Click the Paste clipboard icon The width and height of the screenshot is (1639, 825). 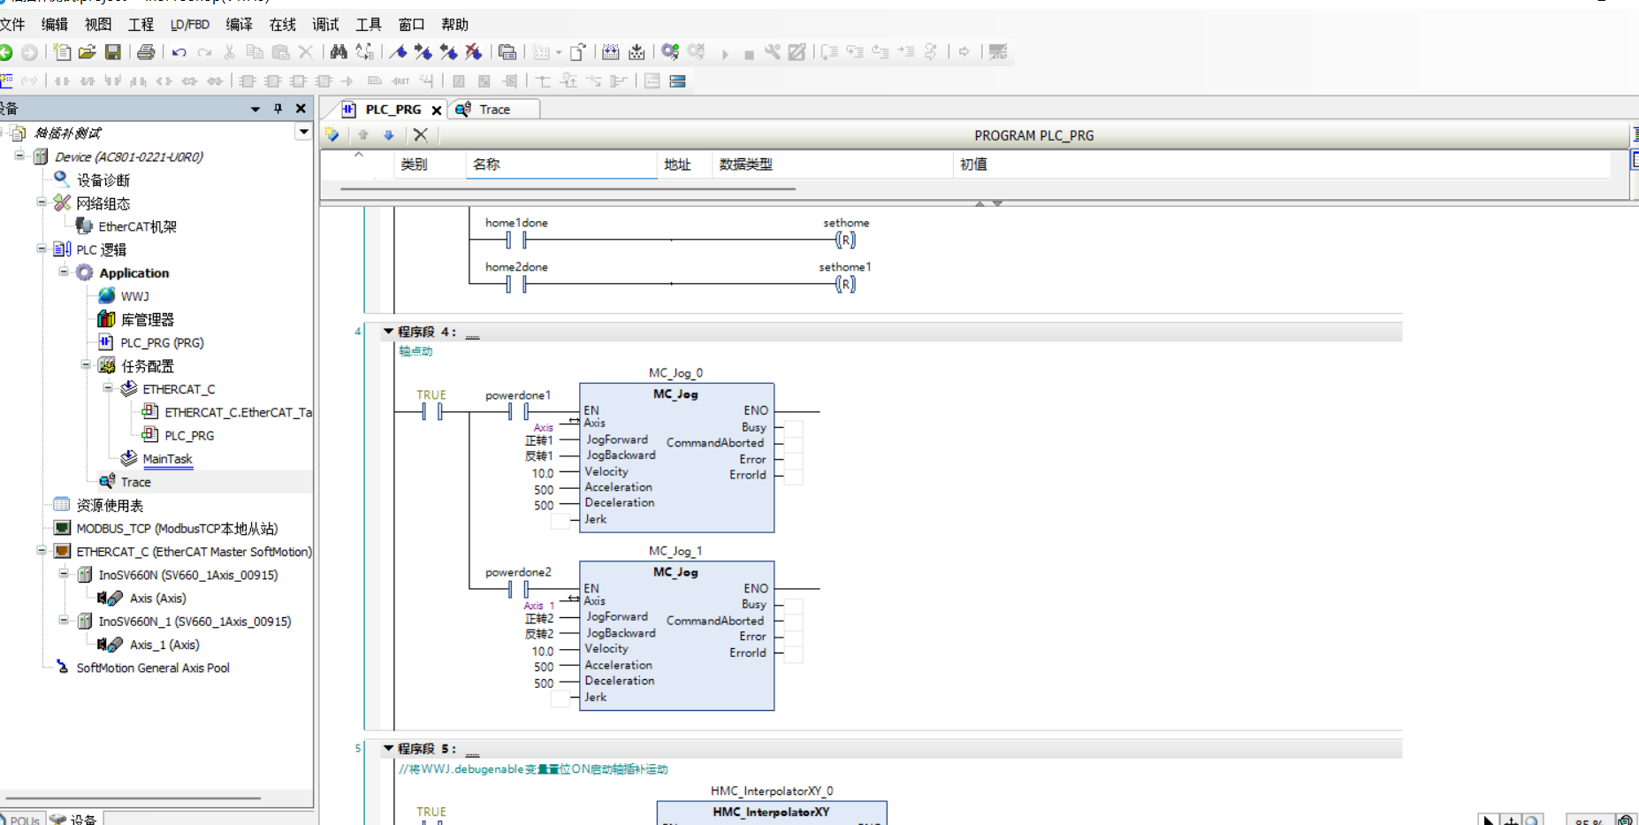point(280,52)
